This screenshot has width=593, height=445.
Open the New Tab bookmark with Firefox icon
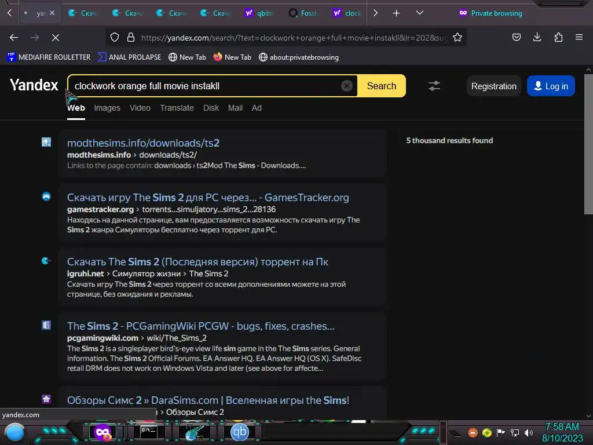click(232, 57)
